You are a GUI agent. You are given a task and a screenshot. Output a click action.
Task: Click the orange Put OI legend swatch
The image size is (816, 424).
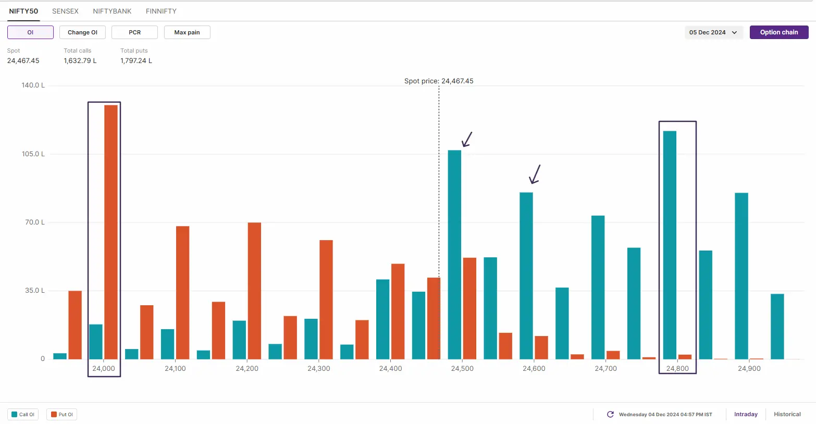click(54, 415)
